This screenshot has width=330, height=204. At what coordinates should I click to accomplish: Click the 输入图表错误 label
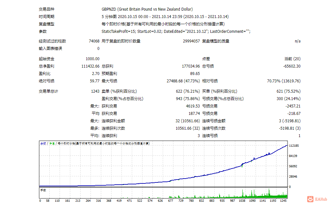pyautogui.click(x=50, y=48)
